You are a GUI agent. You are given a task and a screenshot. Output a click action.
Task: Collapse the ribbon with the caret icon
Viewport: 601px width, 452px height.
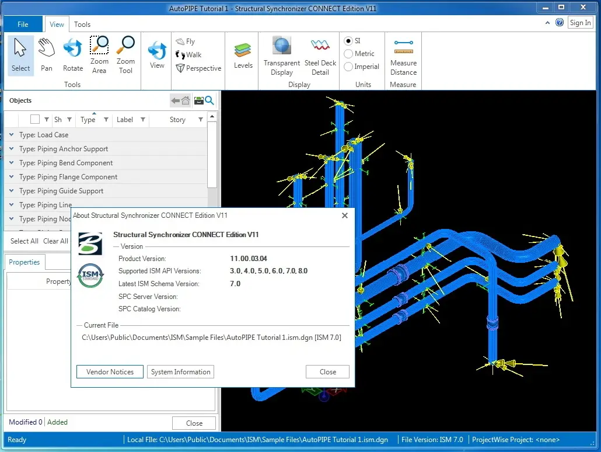pyautogui.click(x=547, y=23)
